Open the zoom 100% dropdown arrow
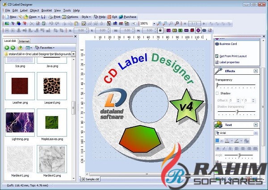This screenshot has width=268, height=190. point(154,24)
